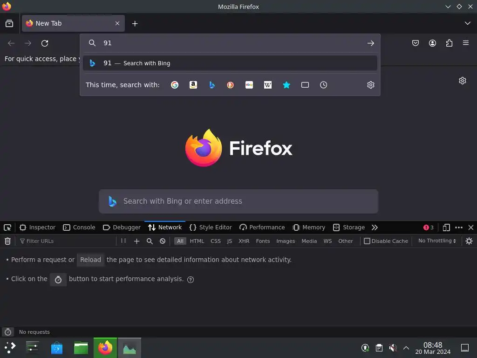Viewport: 477px width, 358px height.
Task: Reload the current page
Action: coord(45,43)
